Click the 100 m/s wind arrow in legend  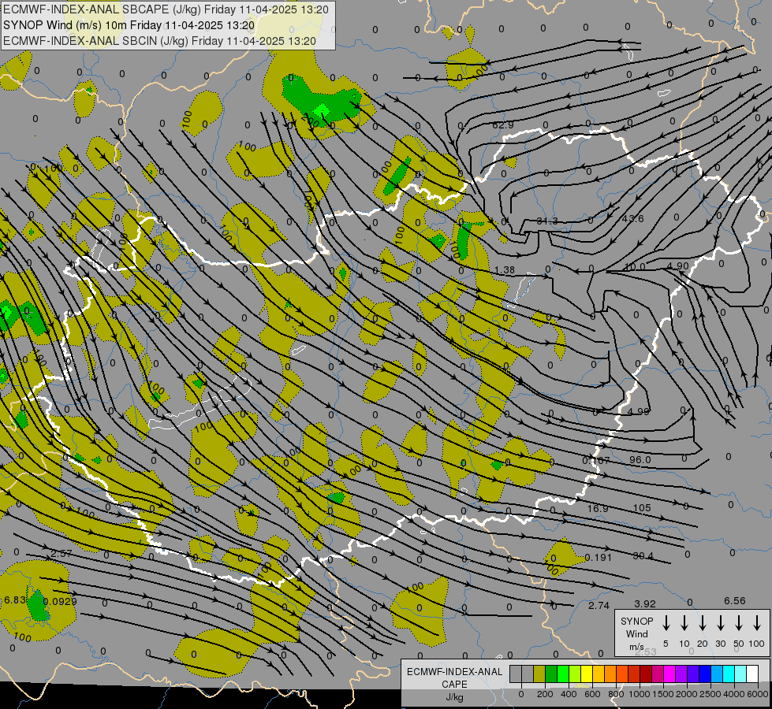tap(757, 623)
